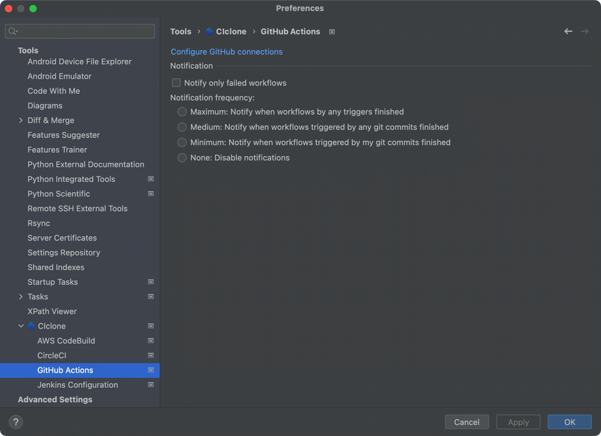
Task: Click the Apply button
Action: pos(518,422)
